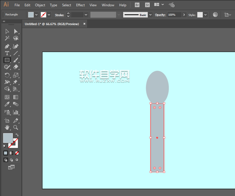Pick the Eyedropper tool
Screen dimensions: 235x196
coord(7,104)
